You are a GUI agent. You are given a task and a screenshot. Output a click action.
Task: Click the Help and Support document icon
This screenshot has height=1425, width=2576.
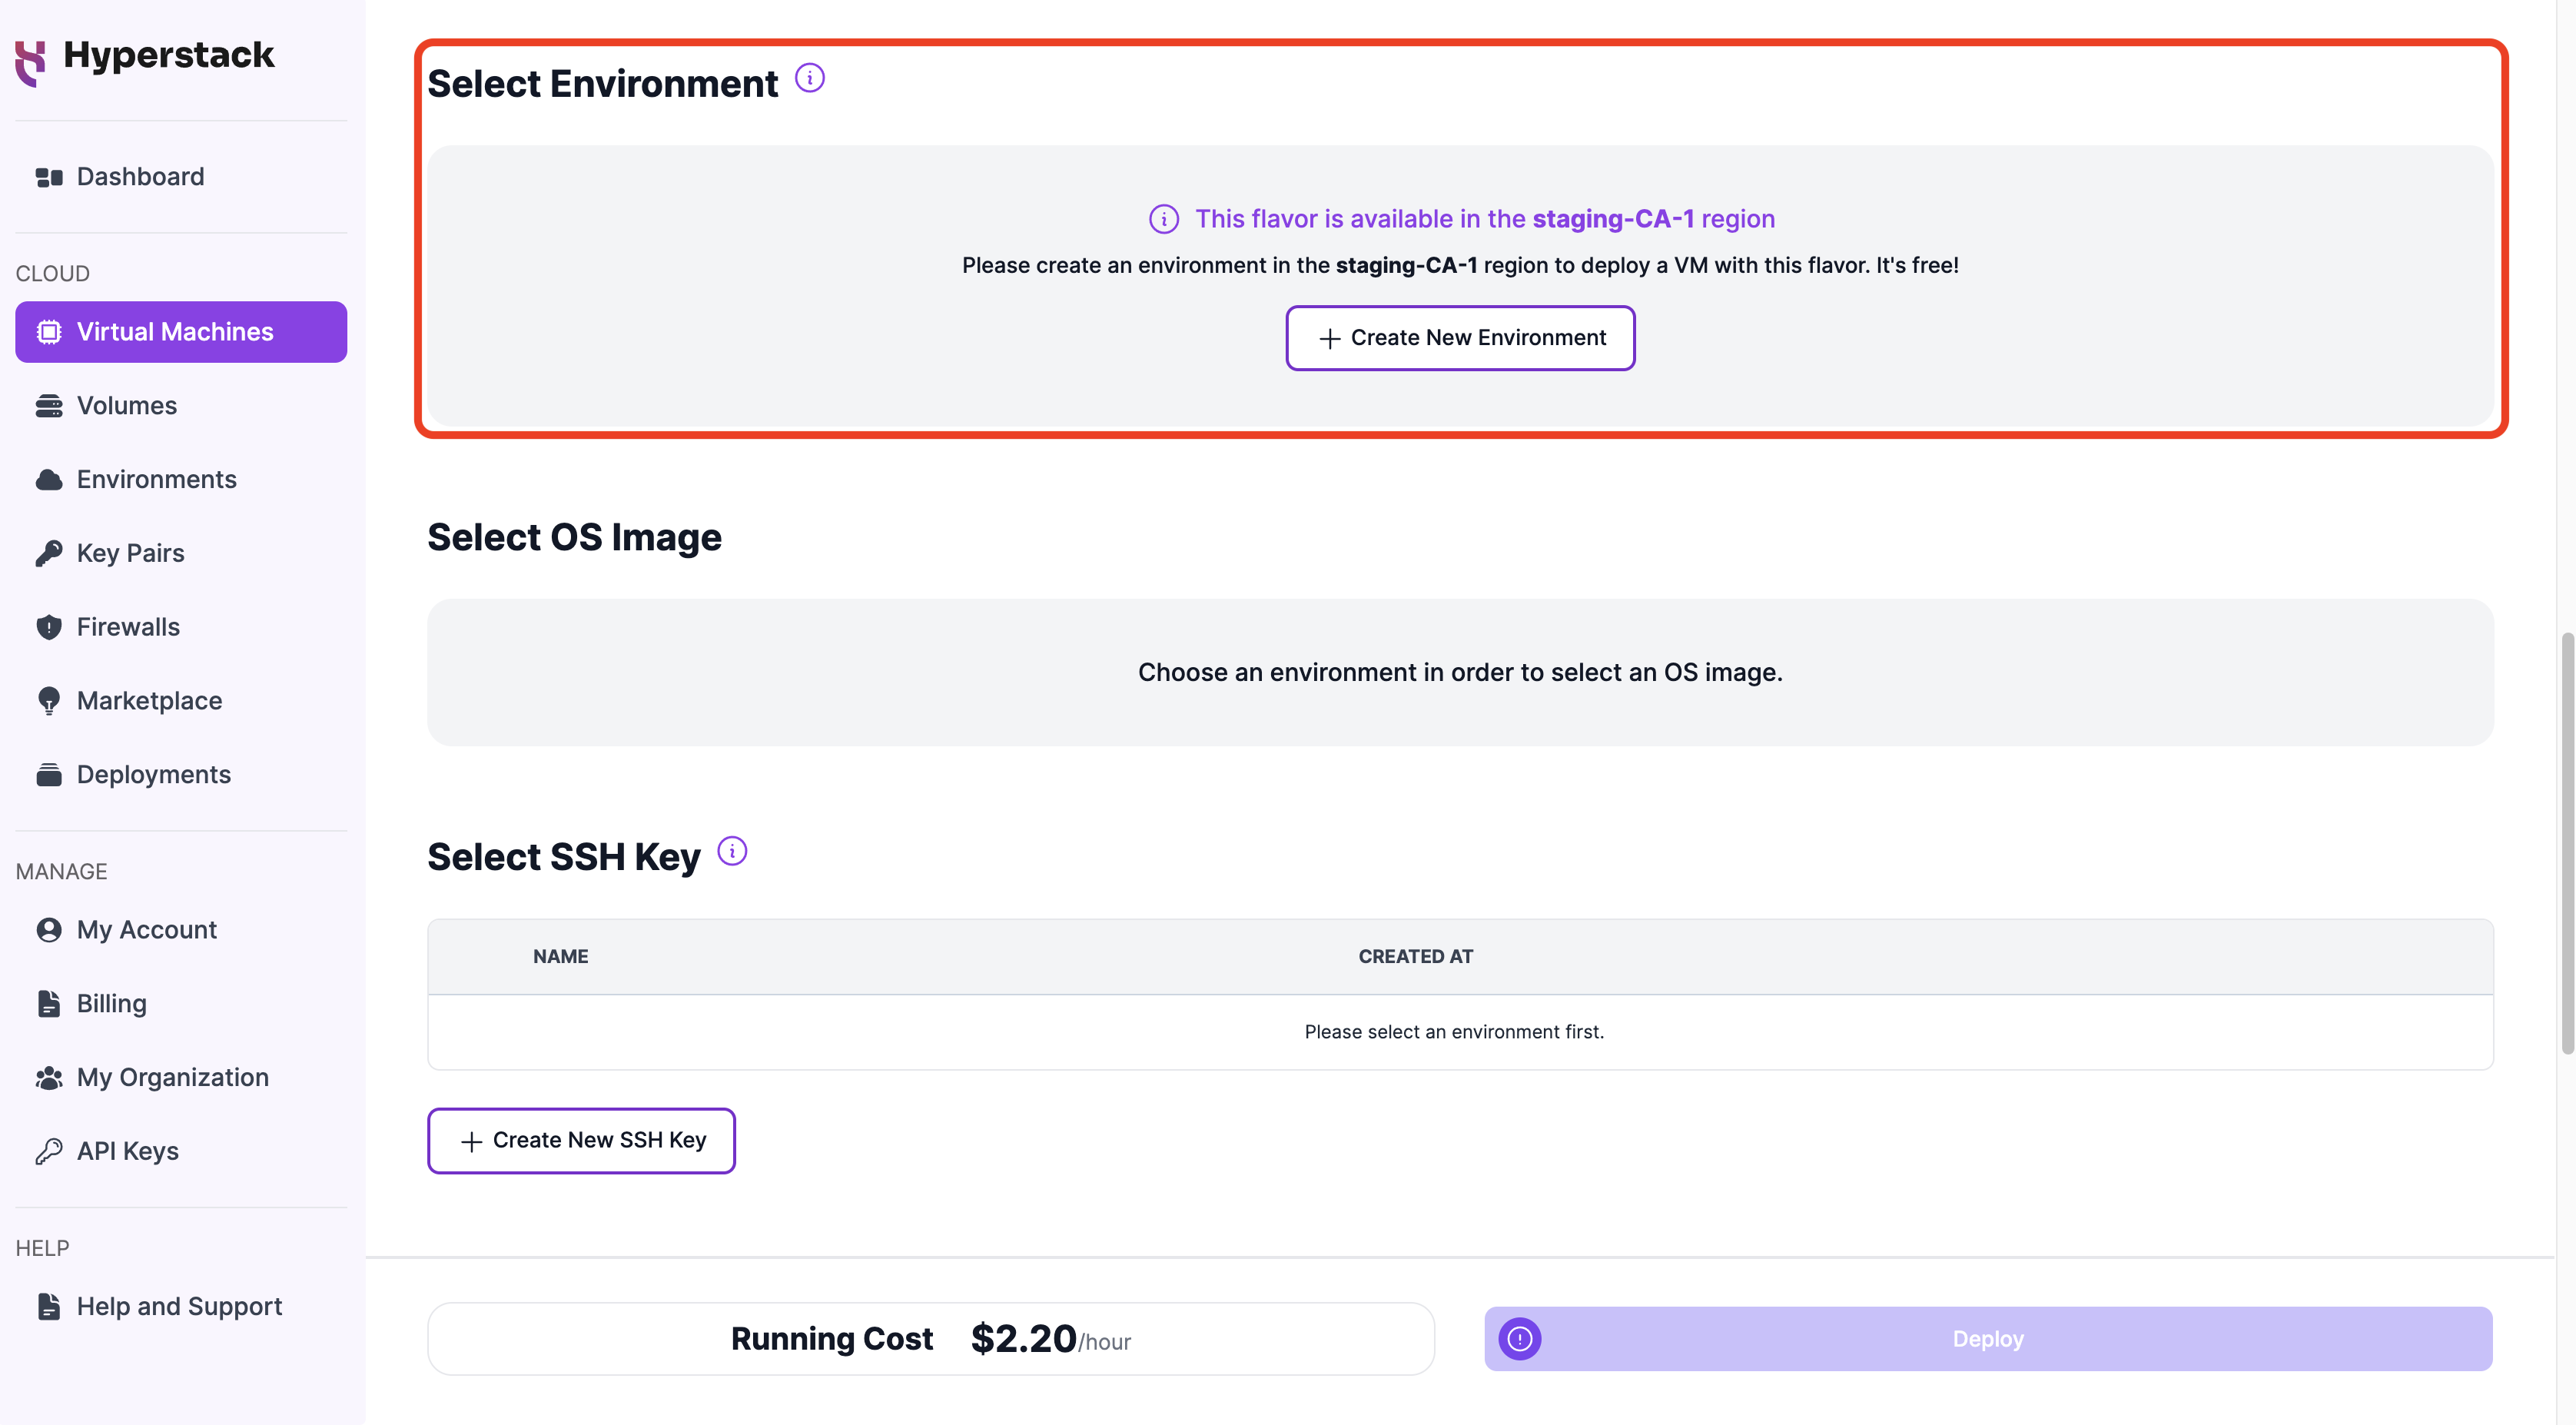[x=49, y=1307]
